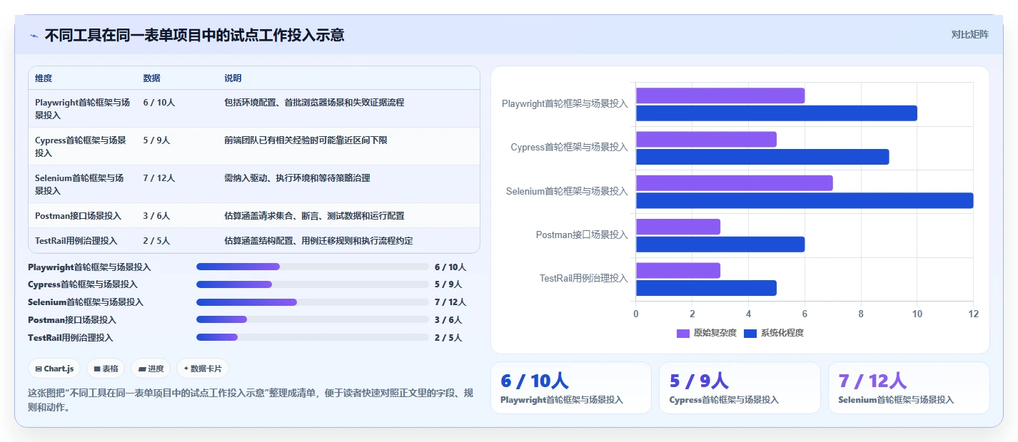Image resolution: width=1018 pixels, height=442 pixels.
Task: Click 'TestRail用例治理投入' table cell
Action: [x=76, y=241]
